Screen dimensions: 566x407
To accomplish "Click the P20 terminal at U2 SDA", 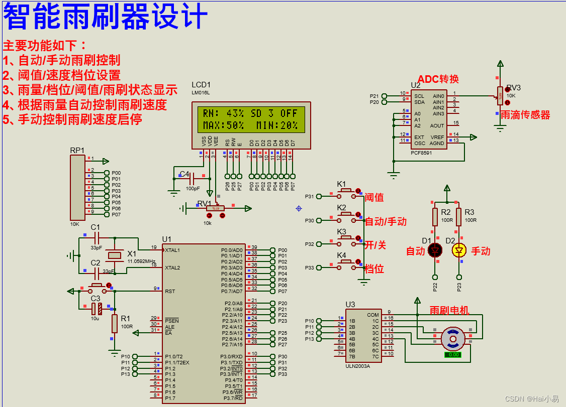I will tap(384, 102).
